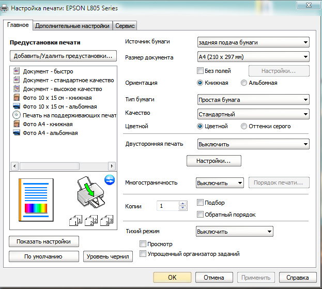The image size is (322, 289).
Task: Select the CD/DVD 'Печать на поддерживающих' preset icon
Action: (x=16, y=115)
